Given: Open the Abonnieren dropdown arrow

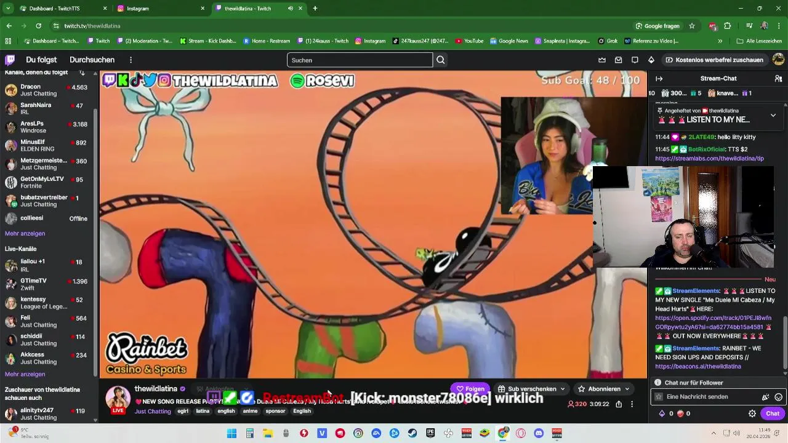Looking at the screenshot, I should coord(627,389).
